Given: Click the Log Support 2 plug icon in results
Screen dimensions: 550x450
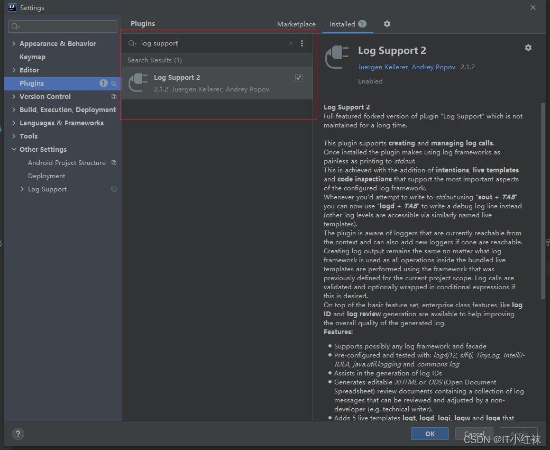Looking at the screenshot, I should 138,83.
